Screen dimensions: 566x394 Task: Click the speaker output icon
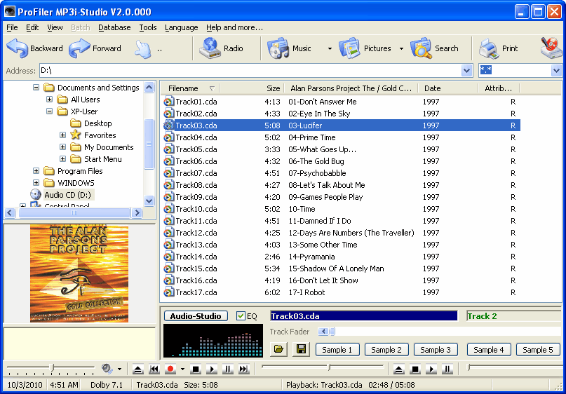click(x=107, y=369)
